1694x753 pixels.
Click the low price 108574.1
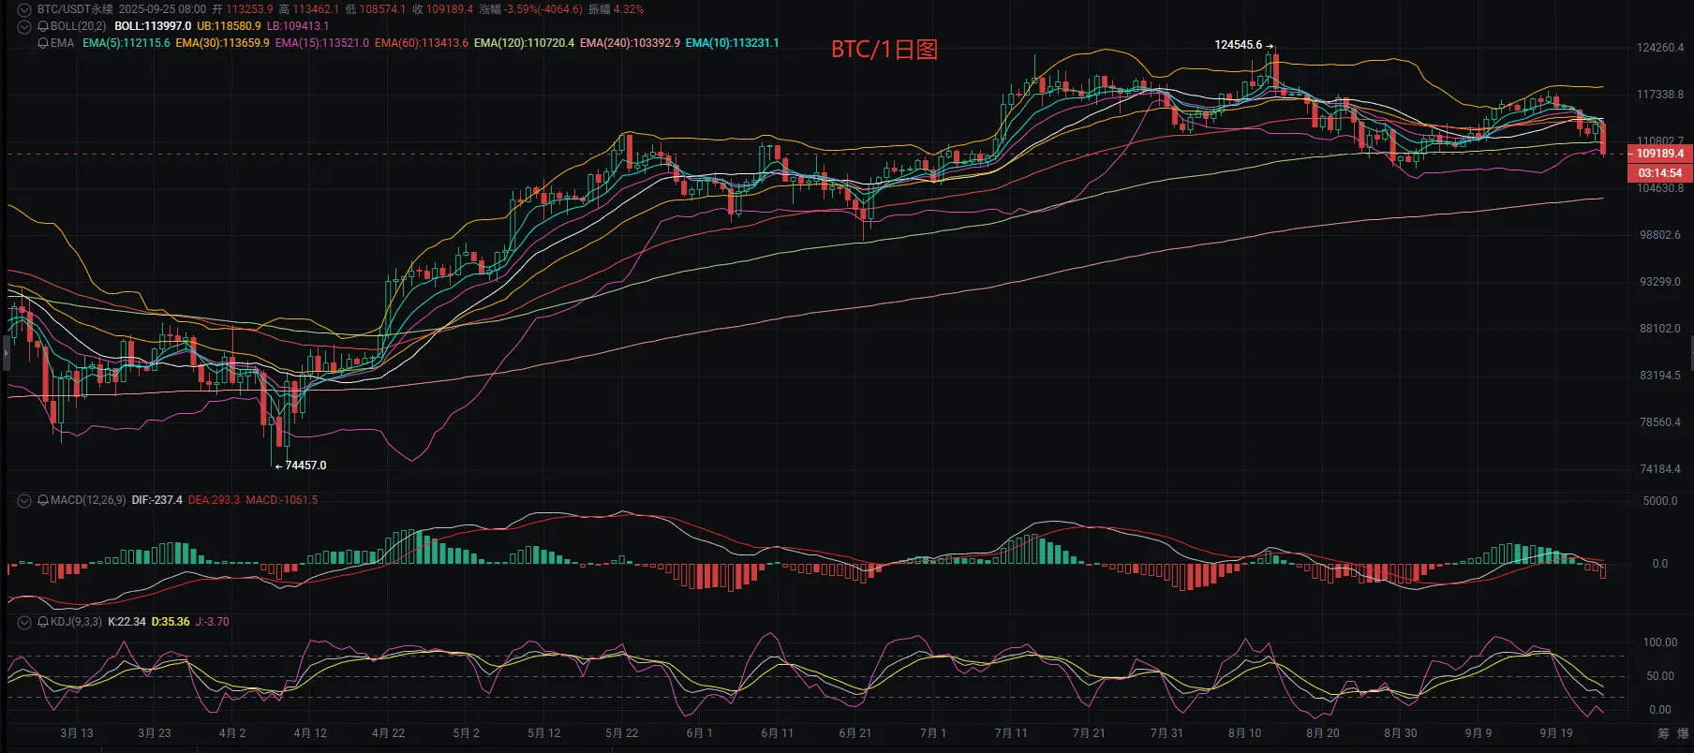pyautogui.click(x=382, y=9)
